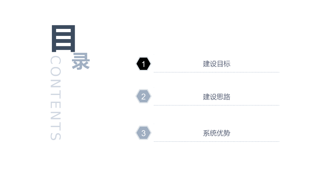Open the 建设目标 section heading
This screenshot has height=183, width=326.
[216, 64]
